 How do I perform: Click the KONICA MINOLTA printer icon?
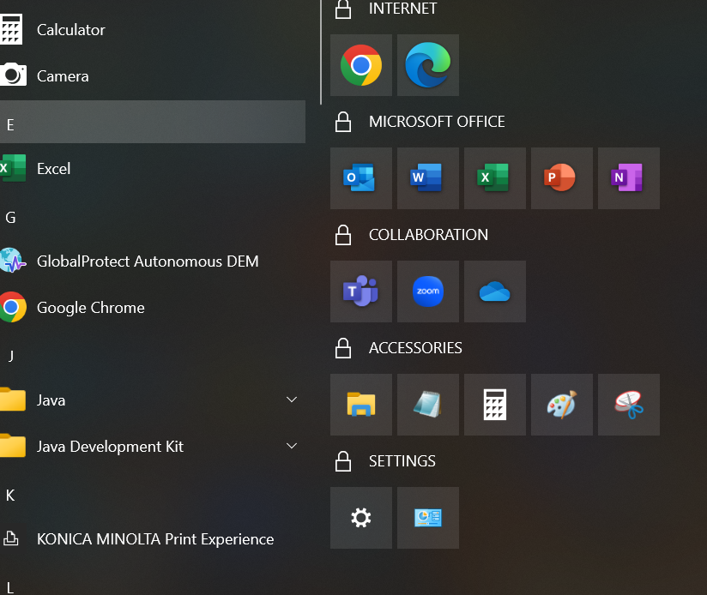11,538
